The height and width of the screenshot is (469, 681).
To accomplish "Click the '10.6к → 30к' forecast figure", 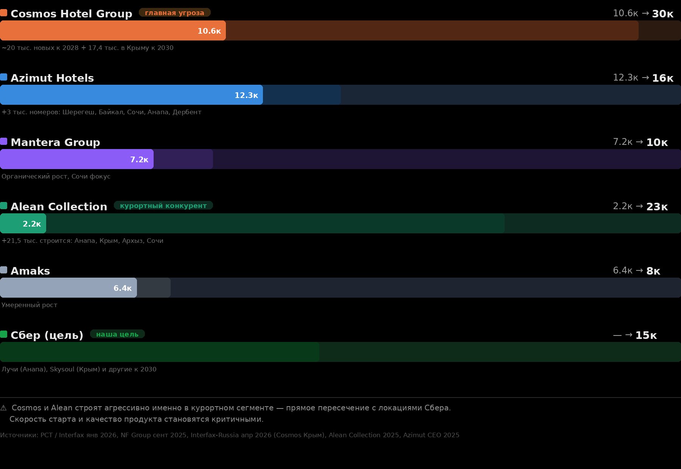I will (643, 14).
